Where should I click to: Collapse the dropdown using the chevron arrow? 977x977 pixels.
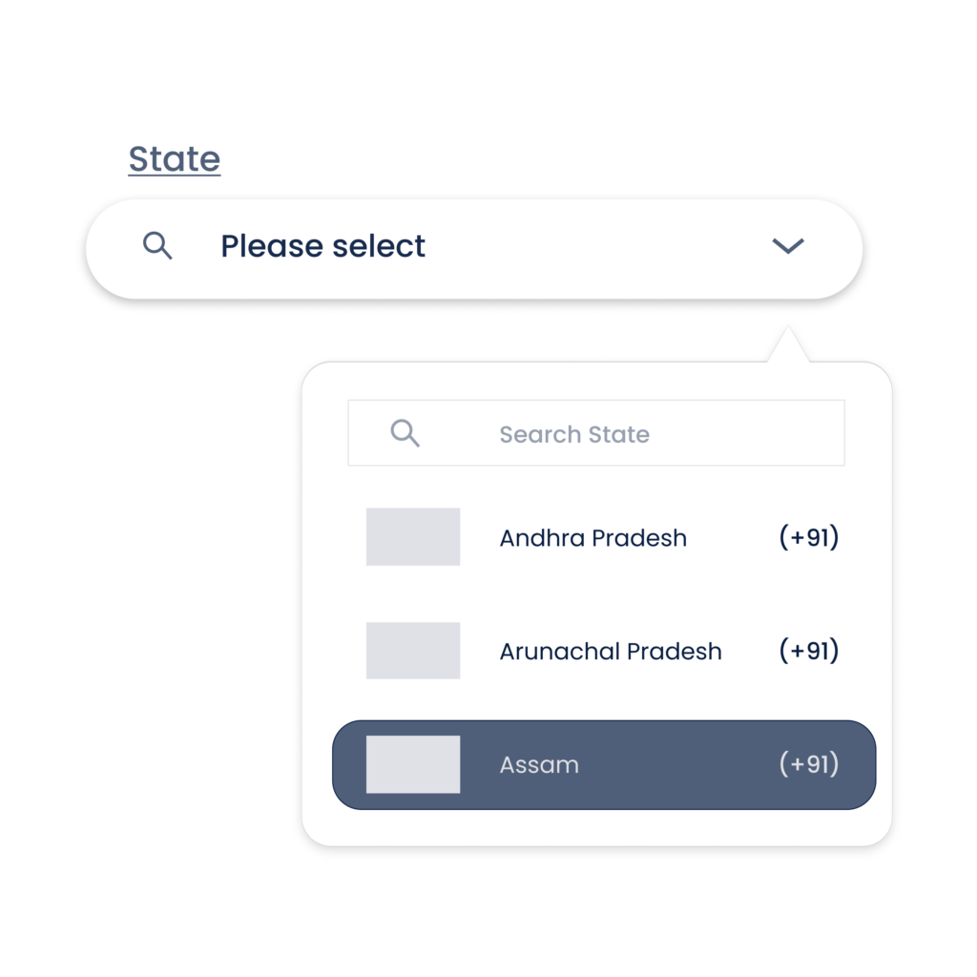(x=788, y=246)
